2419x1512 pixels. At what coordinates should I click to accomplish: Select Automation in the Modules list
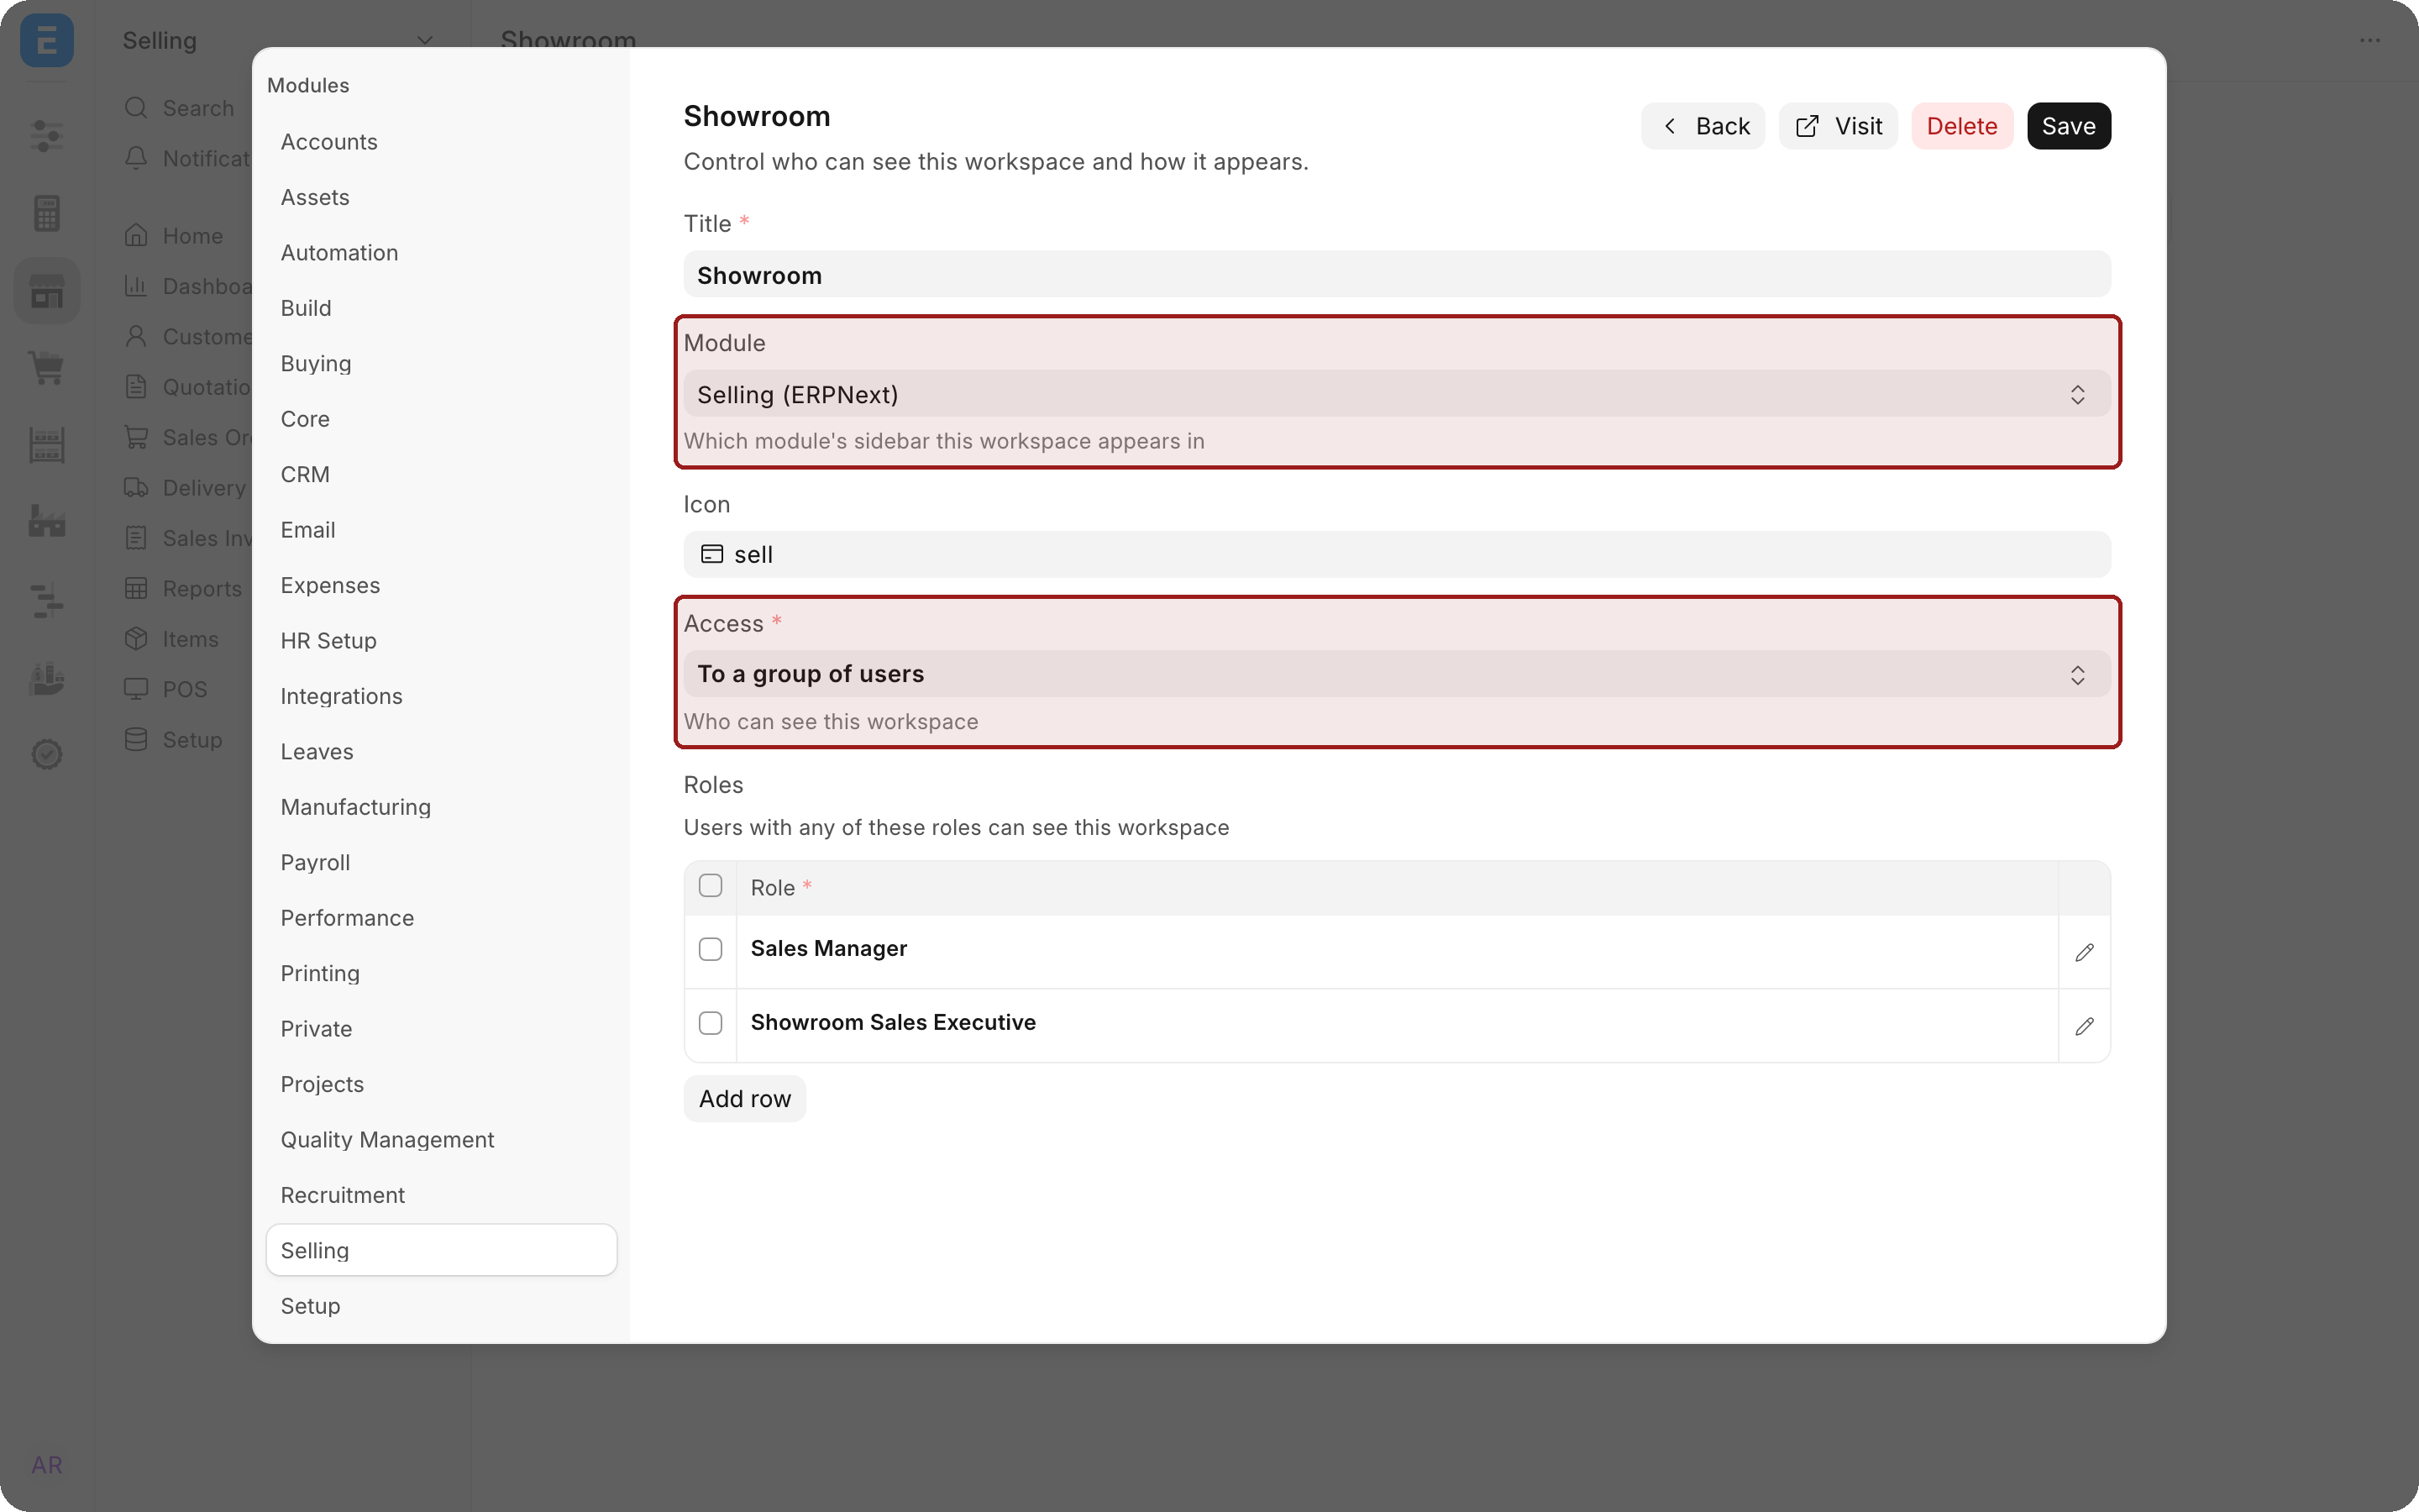click(442, 253)
